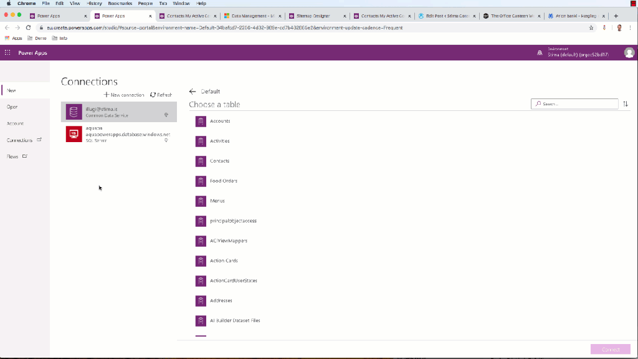Open the Power Apps waffle menu icon
The image size is (638, 359).
pyautogui.click(x=7, y=52)
